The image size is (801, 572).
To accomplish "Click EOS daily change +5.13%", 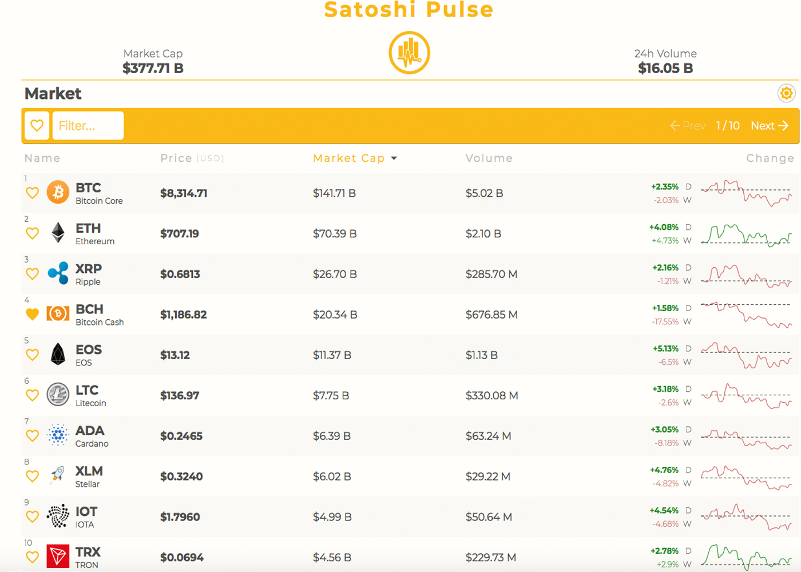I will (665, 348).
